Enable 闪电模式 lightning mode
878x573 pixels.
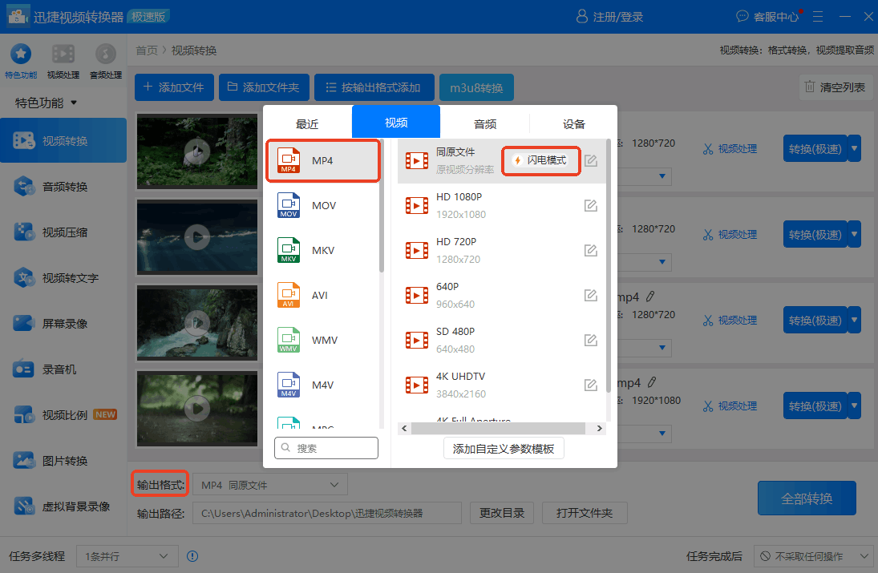click(540, 160)
